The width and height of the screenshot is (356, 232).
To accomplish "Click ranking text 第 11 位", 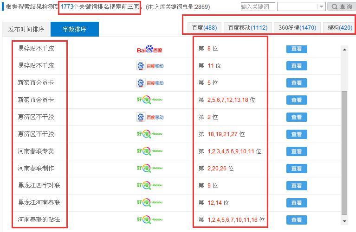I will point(209,66).
